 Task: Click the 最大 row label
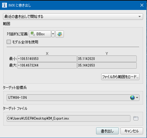pos(13,65)
